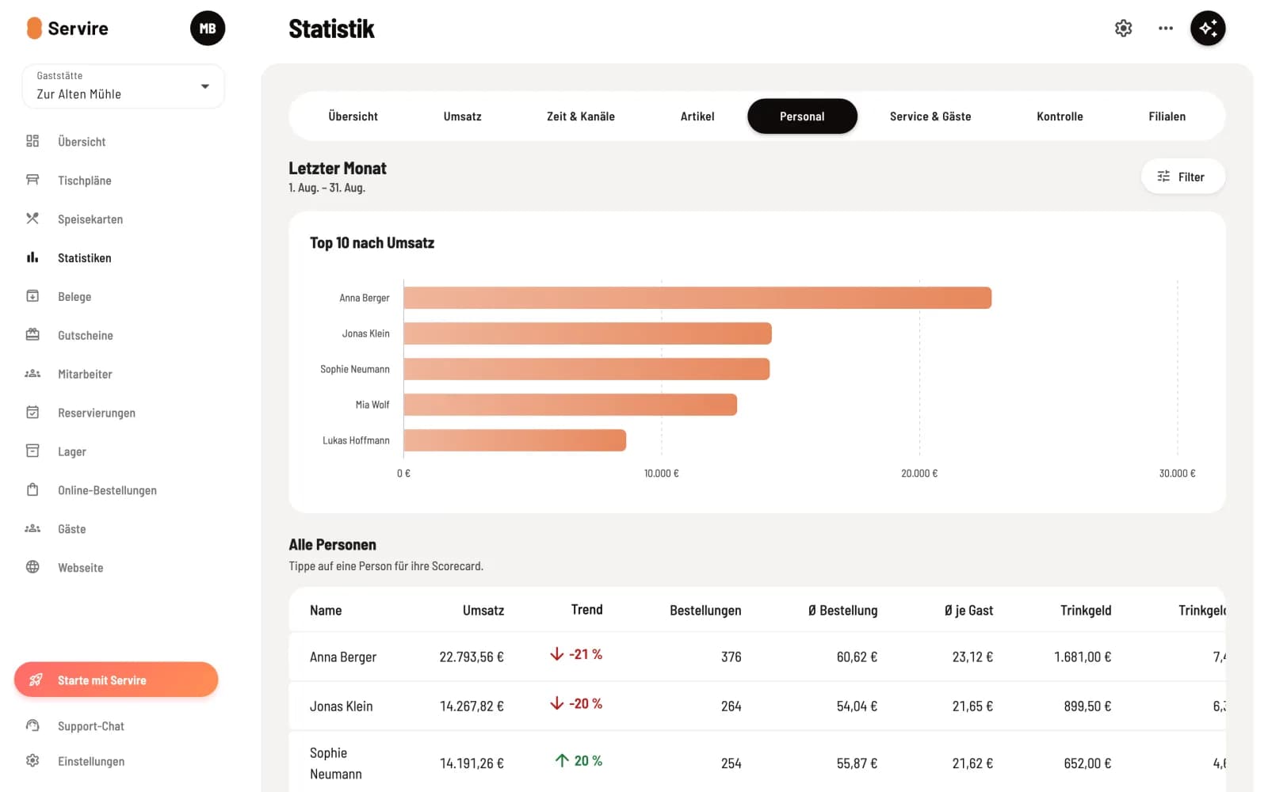Launch the sparkle AI assistant button
The image size is (1268, 792).
point(1208,29)
